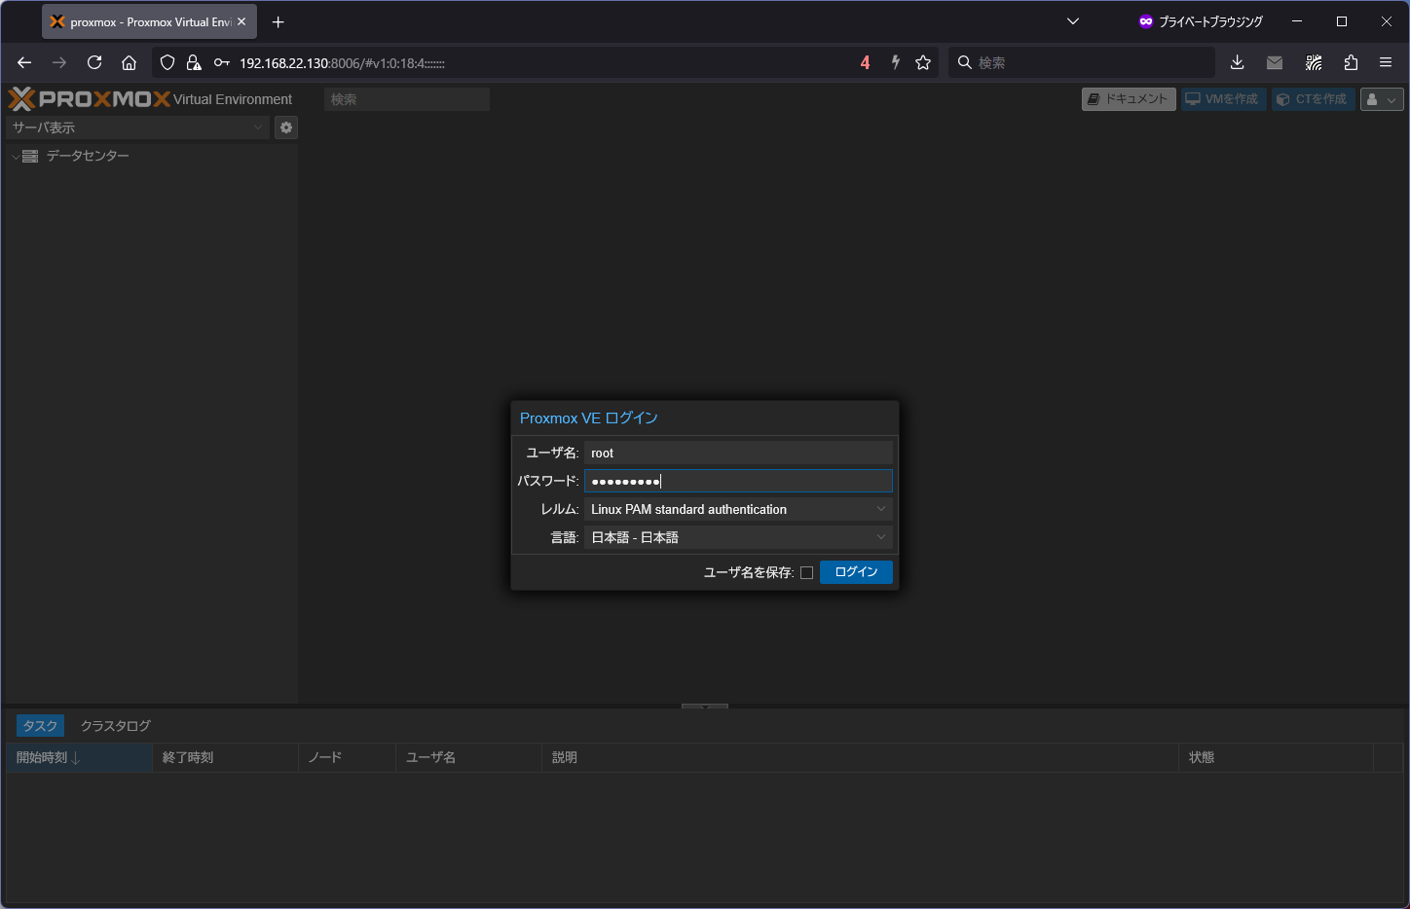This screenshot has width=1410, height=909.
Task: Open the browser home page
Action: coord(129,62)
